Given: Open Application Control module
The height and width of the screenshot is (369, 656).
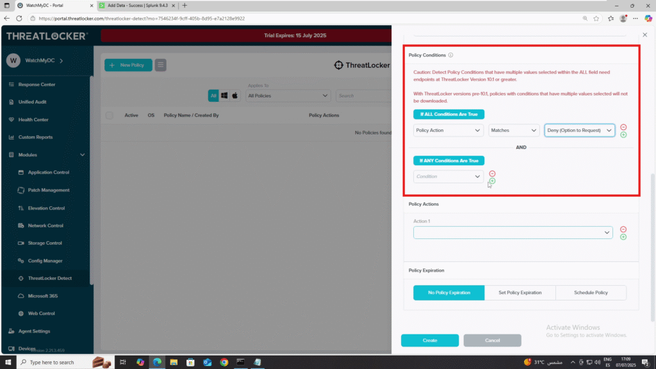Looking at the screenshot, I should coord(48,172).
